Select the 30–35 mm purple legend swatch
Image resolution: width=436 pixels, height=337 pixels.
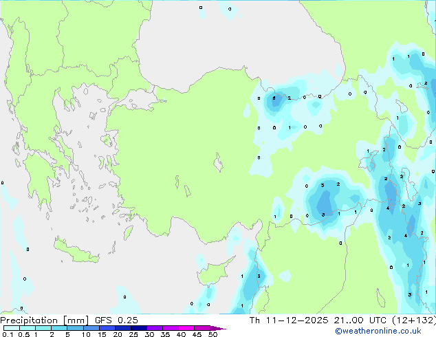(154, 328)
